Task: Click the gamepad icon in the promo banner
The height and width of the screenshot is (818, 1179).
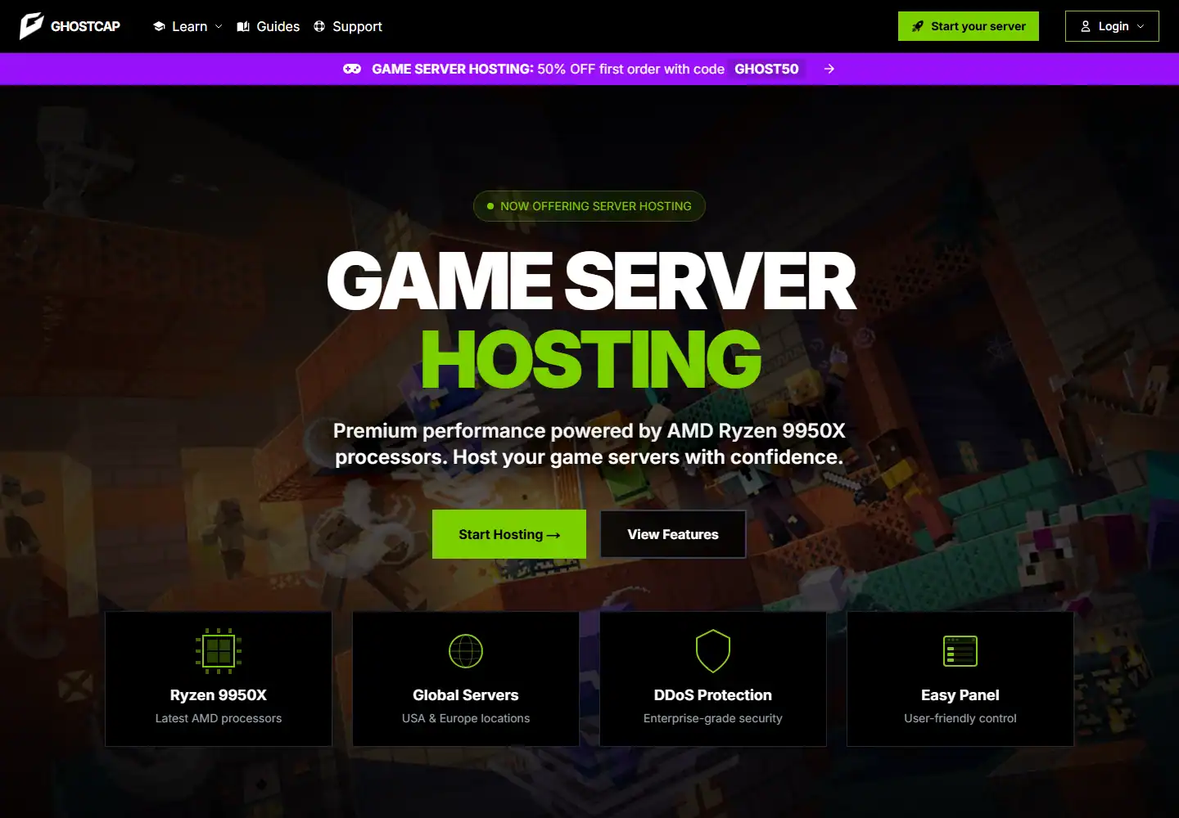Action: (x=352, y=69)
